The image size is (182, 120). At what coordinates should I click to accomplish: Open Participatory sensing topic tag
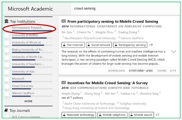(x=130, y=45)
